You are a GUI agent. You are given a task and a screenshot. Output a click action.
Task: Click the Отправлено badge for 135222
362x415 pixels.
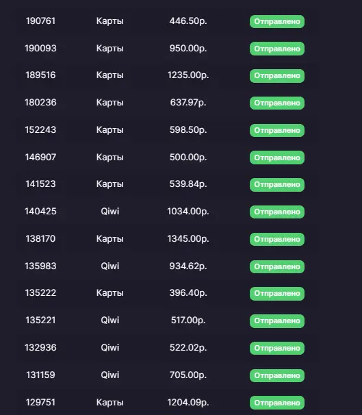coord(277,294)
